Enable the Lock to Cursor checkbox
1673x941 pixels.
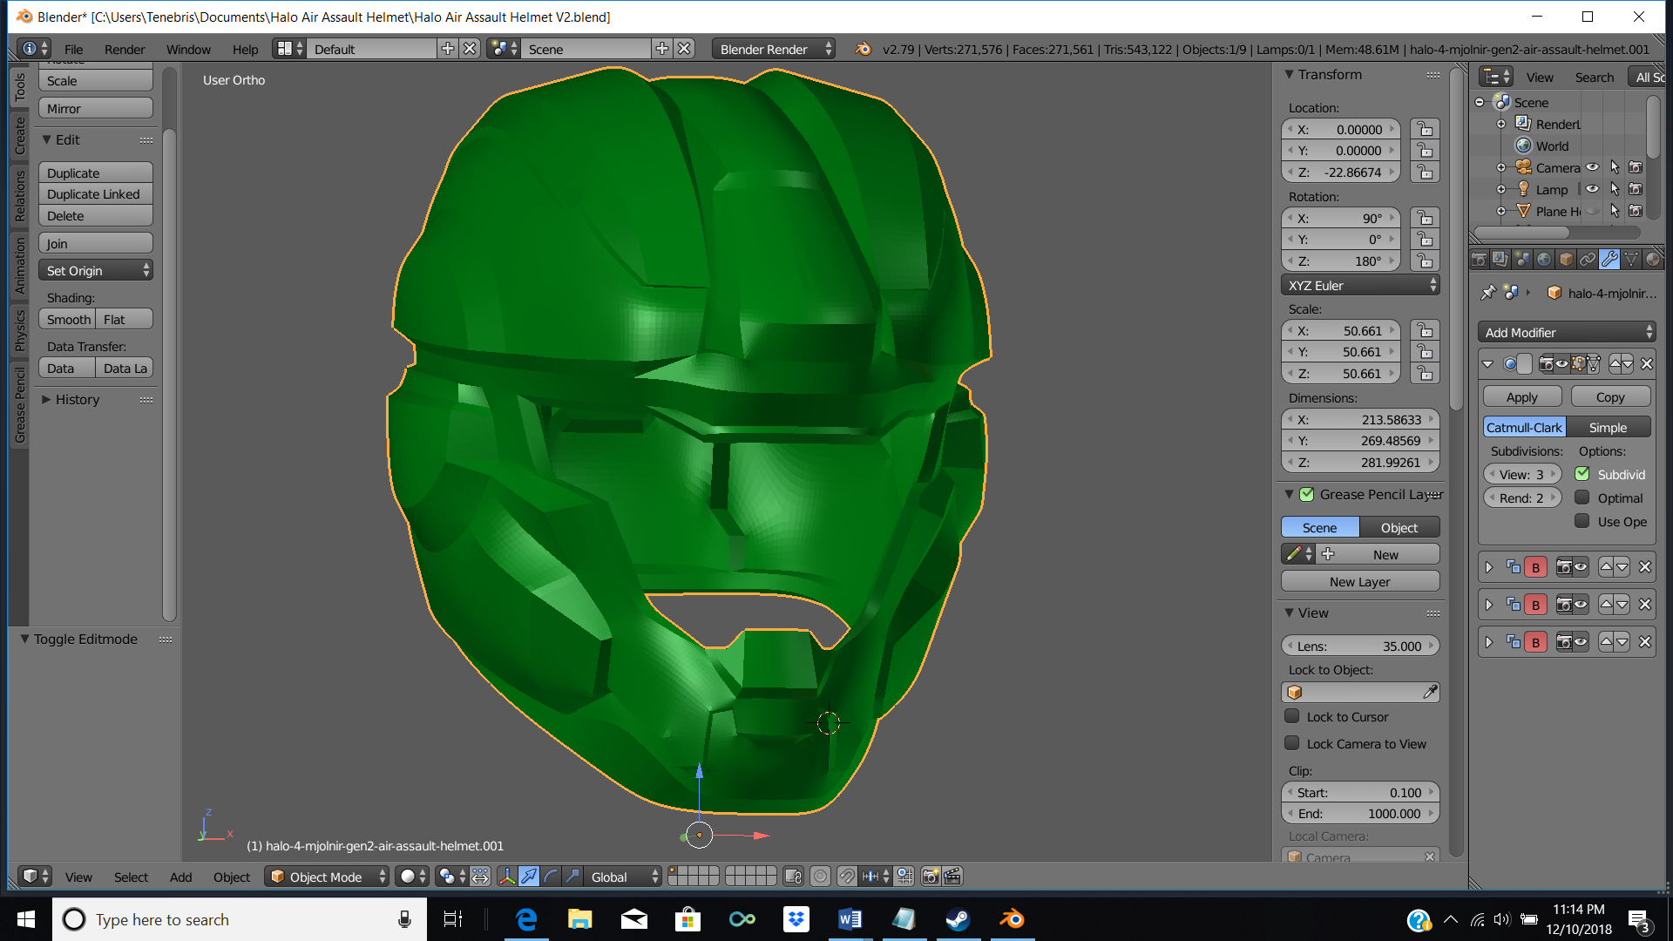click(x=1292, y=716)
